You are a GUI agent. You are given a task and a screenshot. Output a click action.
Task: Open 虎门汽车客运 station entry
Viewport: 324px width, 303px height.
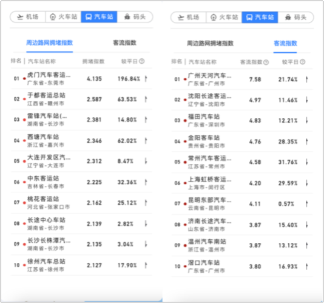[x=49, y=75]
